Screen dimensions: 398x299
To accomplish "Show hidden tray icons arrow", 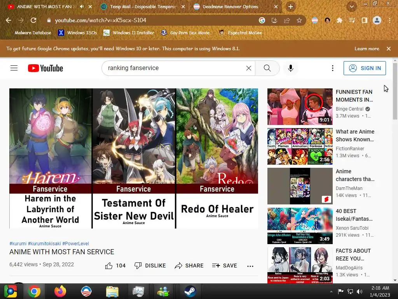I will [331, 292].
